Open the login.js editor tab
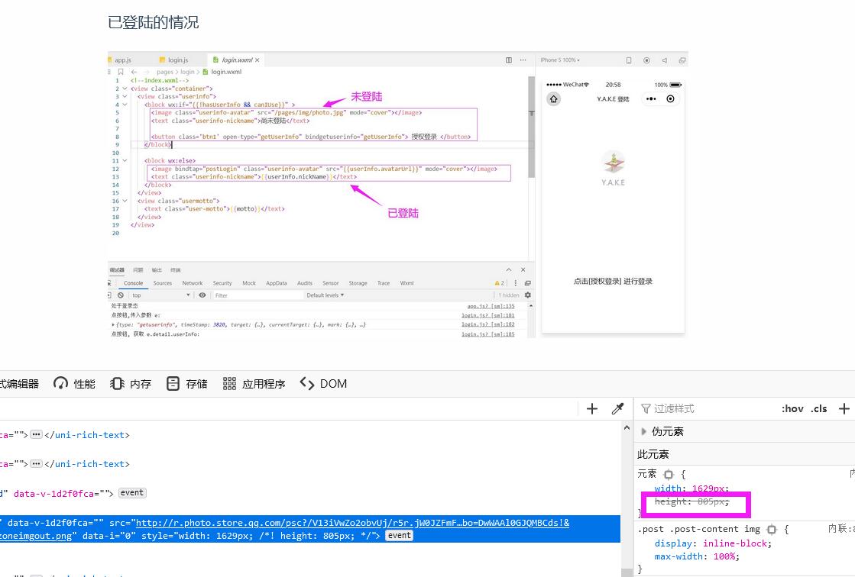The image size is (855, 577). point(176,59)
